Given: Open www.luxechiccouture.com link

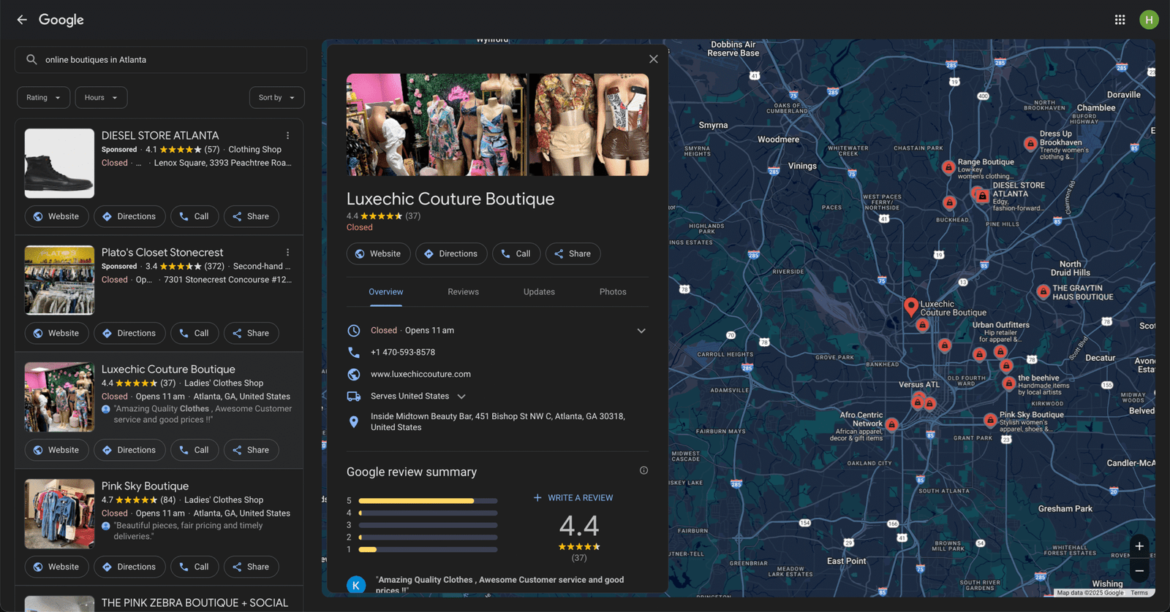Looking at the screenshot, I should click(420, 374).
